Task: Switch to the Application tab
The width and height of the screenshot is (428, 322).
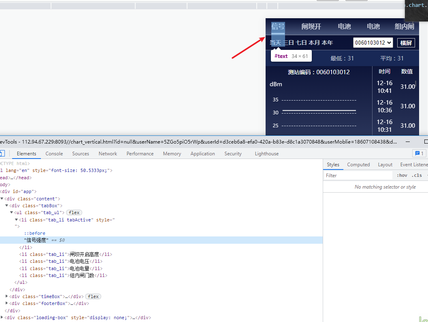Action: pyautogui.click(x=202, y=154)
